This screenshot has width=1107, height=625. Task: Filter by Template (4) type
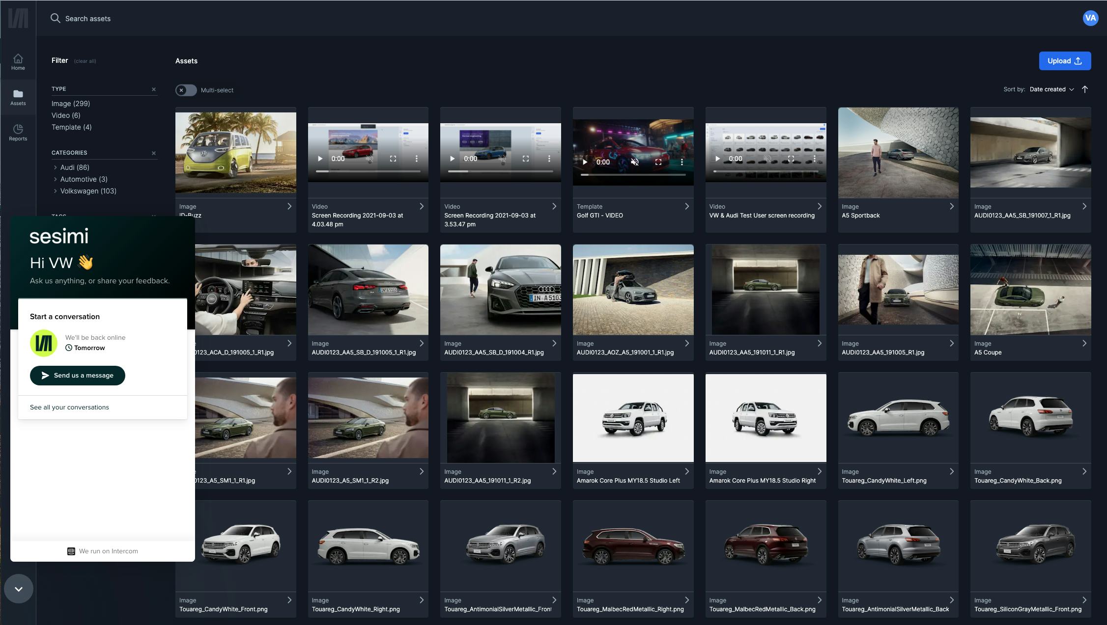pos(71,127)
